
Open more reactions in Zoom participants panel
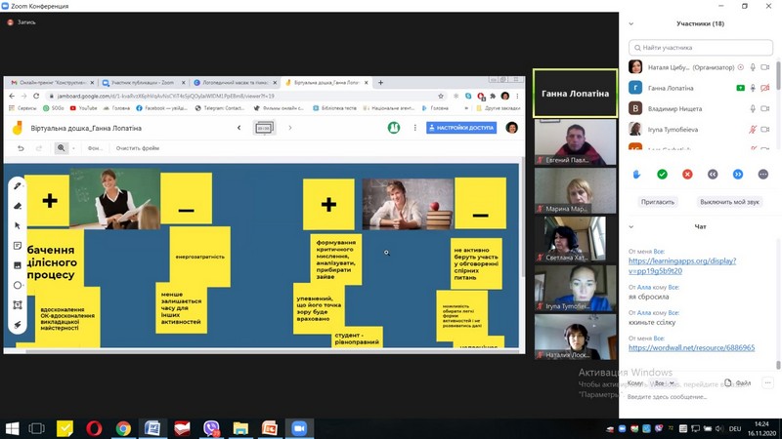point(763,175)
